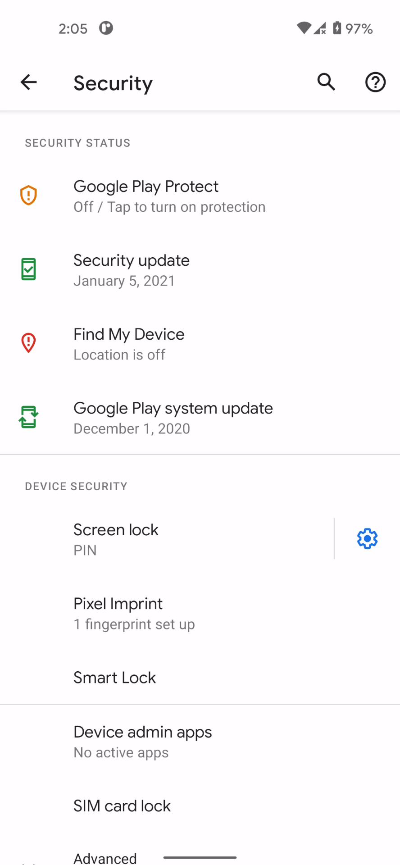Viewport: 400px width, 865px height.
Task: Open the help question mark icon
Action: [x=375, y=82]
